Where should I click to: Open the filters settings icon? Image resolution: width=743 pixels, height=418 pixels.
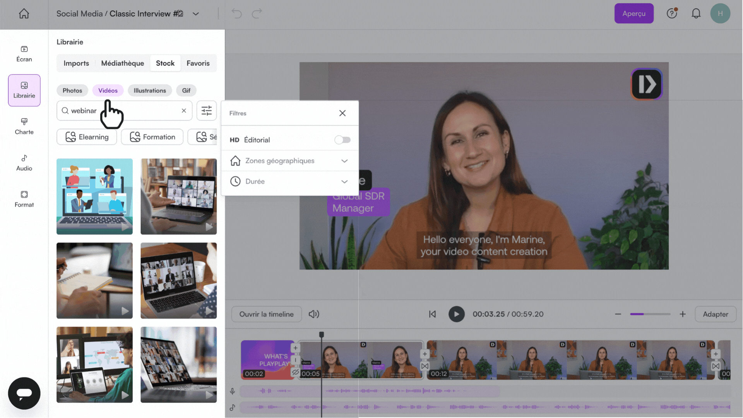point(206,111)
